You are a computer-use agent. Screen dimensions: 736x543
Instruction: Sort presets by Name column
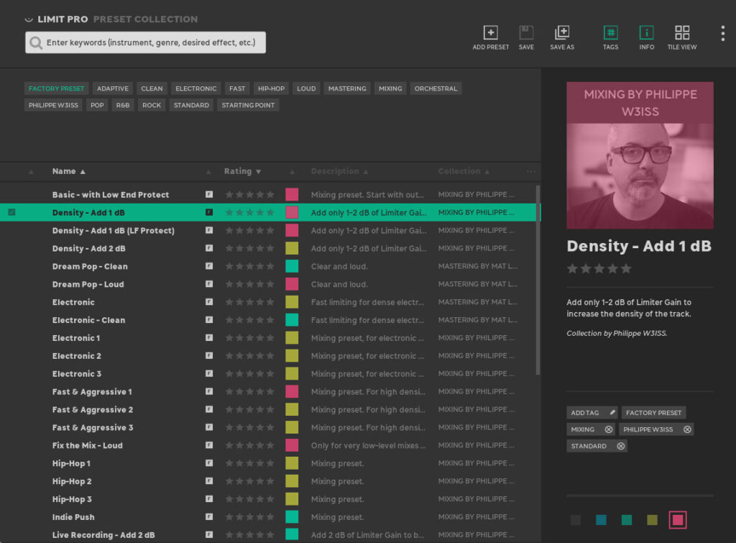coord(68,171)
